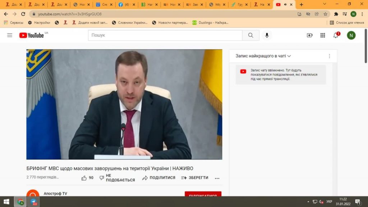Click into the 'Пошук' search field
Screen dimensions: 368x207
[x=165, y=35]
